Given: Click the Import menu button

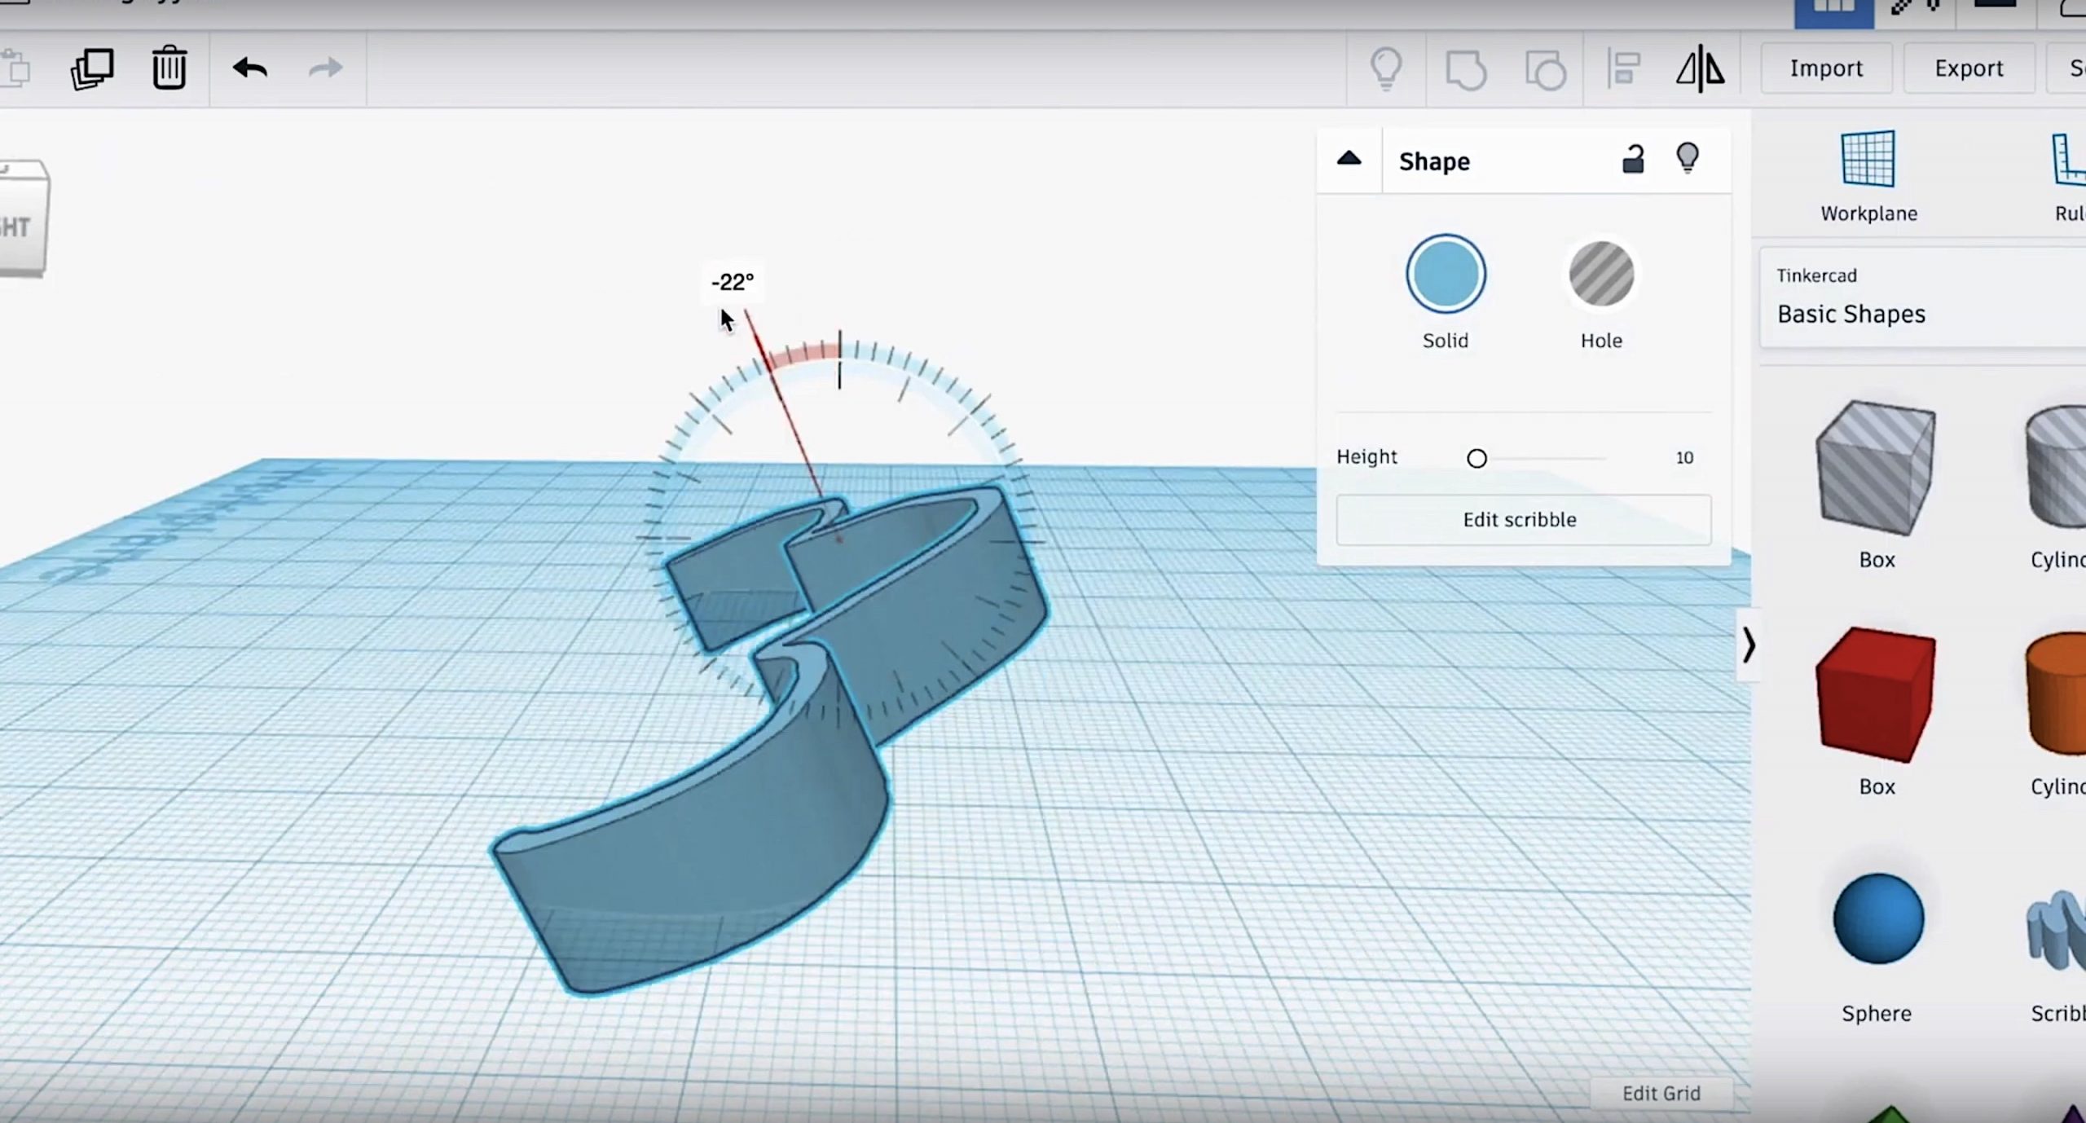Looking at the screenshot, I should [1826, 68].
